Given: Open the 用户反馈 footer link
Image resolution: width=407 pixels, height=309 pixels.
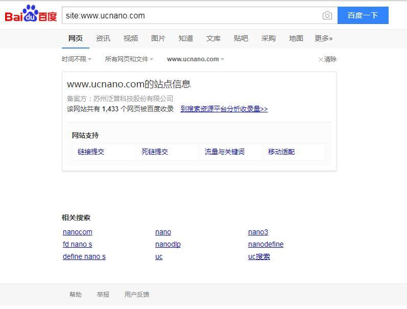Looking at the screenshot, I should [137, 295].
